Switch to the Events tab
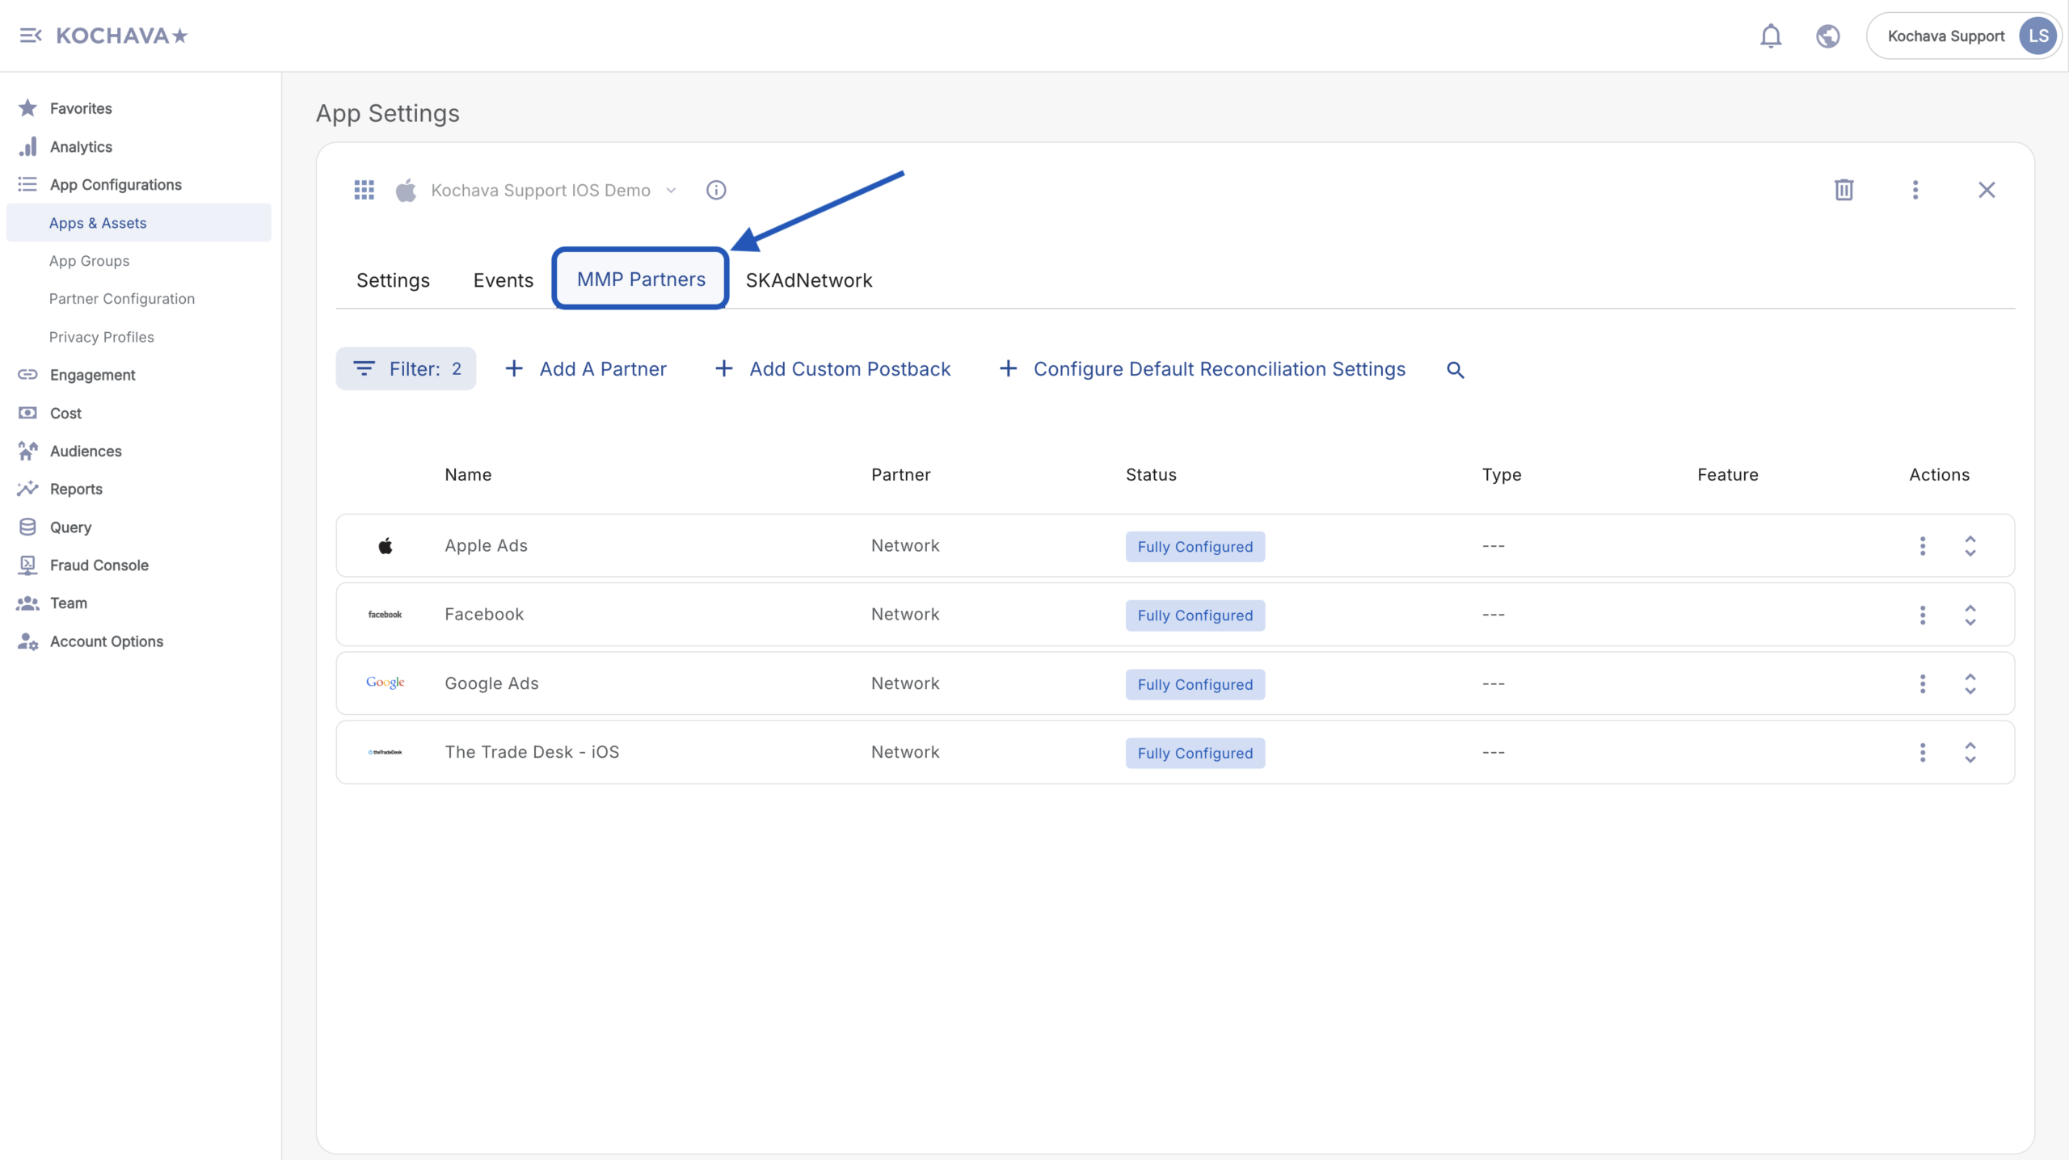The height and width of the screenshot is (1160, 2069). pos(503,280)
